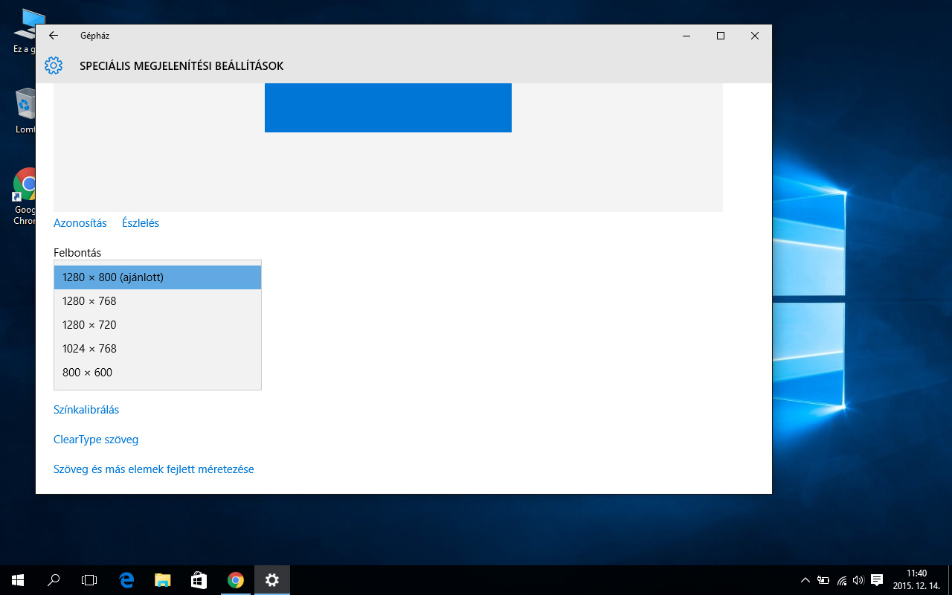Open Action Center notifications icon
952x595 pixels.
pos(877,580)
